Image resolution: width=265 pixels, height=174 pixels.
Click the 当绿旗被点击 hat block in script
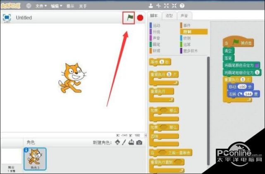[238, 42]
